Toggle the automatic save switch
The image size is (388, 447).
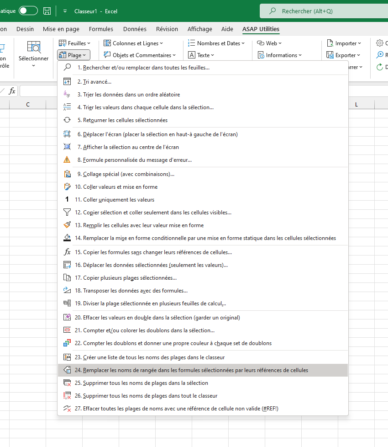[28, 11]
